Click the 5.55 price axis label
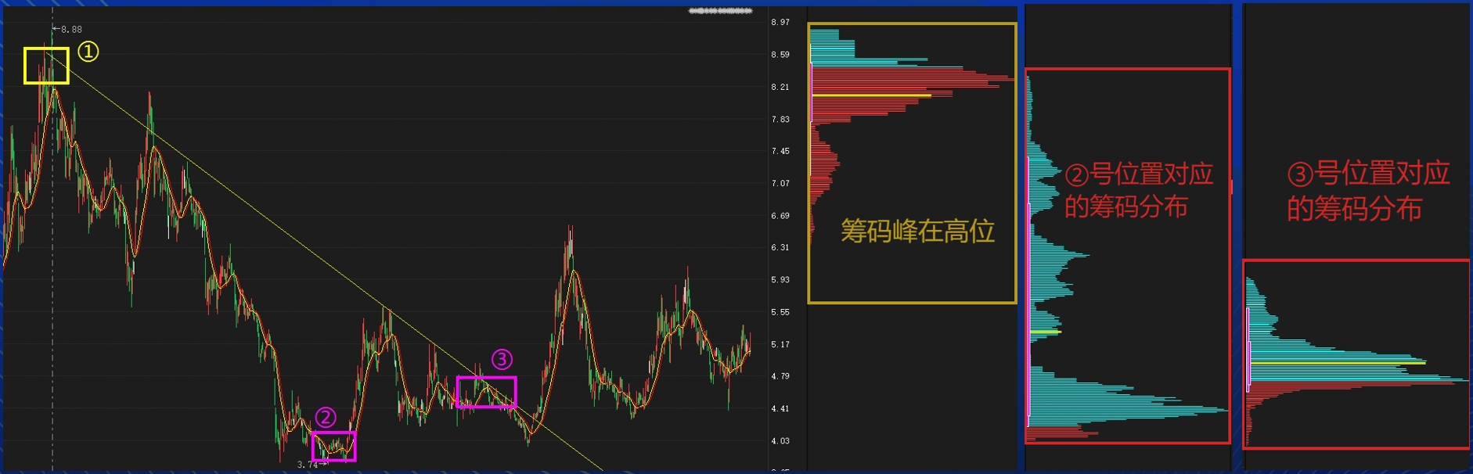The image size is (1473, 474). [x=780, y=312]
